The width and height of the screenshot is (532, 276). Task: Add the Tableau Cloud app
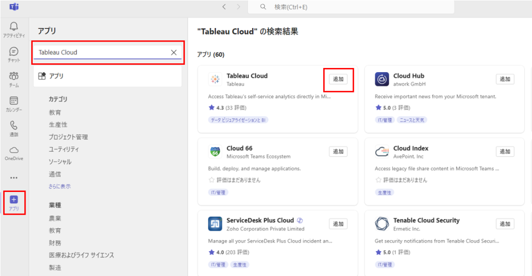[338, 79]
